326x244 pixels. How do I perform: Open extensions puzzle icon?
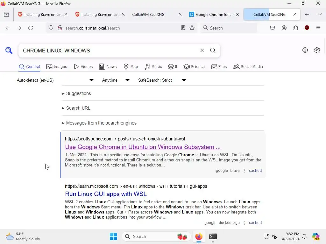[295, 28]
